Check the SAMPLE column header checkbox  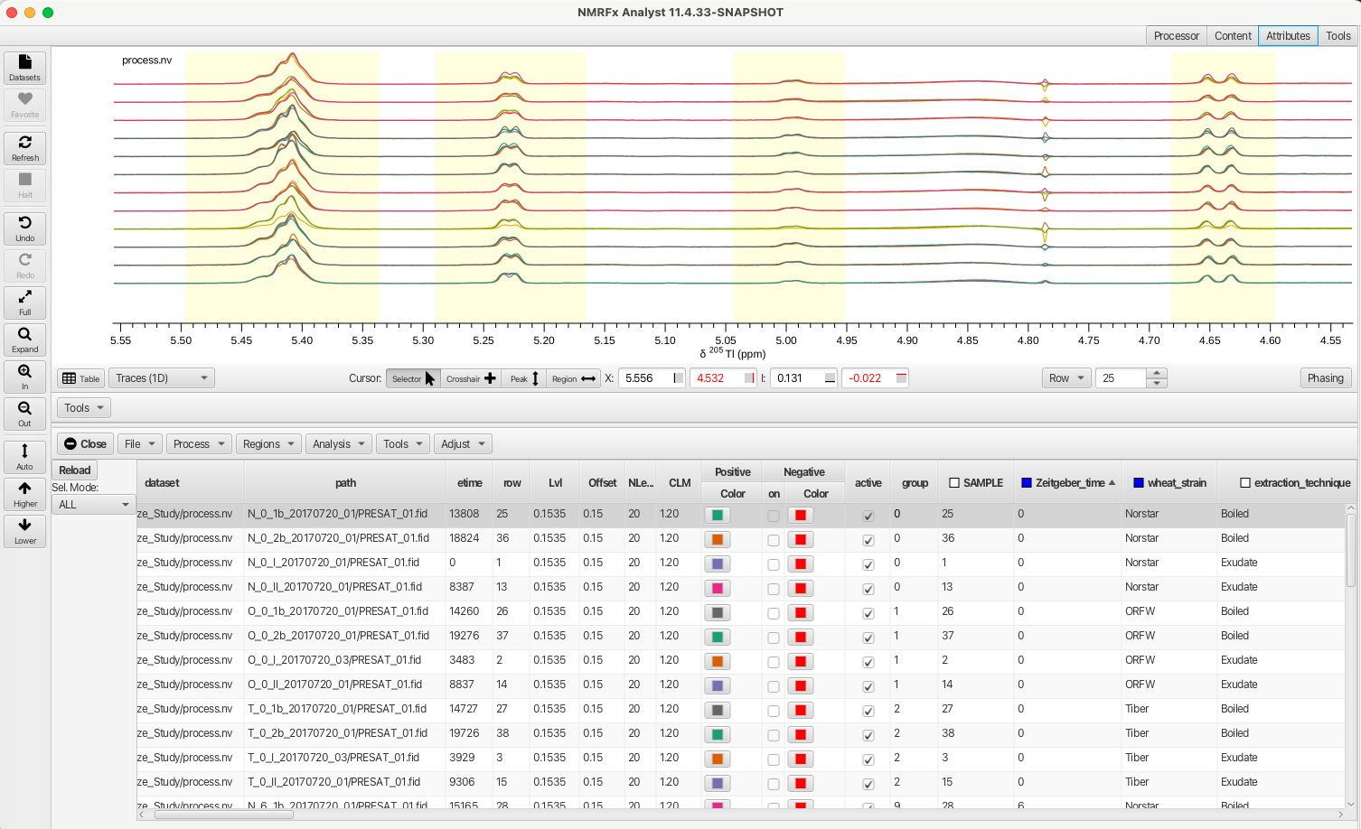click(x=954, y=483)
